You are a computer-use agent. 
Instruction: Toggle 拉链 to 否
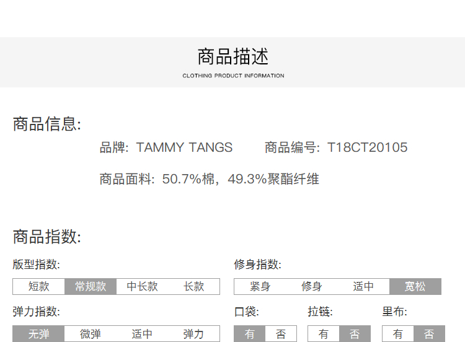[355, 334]
